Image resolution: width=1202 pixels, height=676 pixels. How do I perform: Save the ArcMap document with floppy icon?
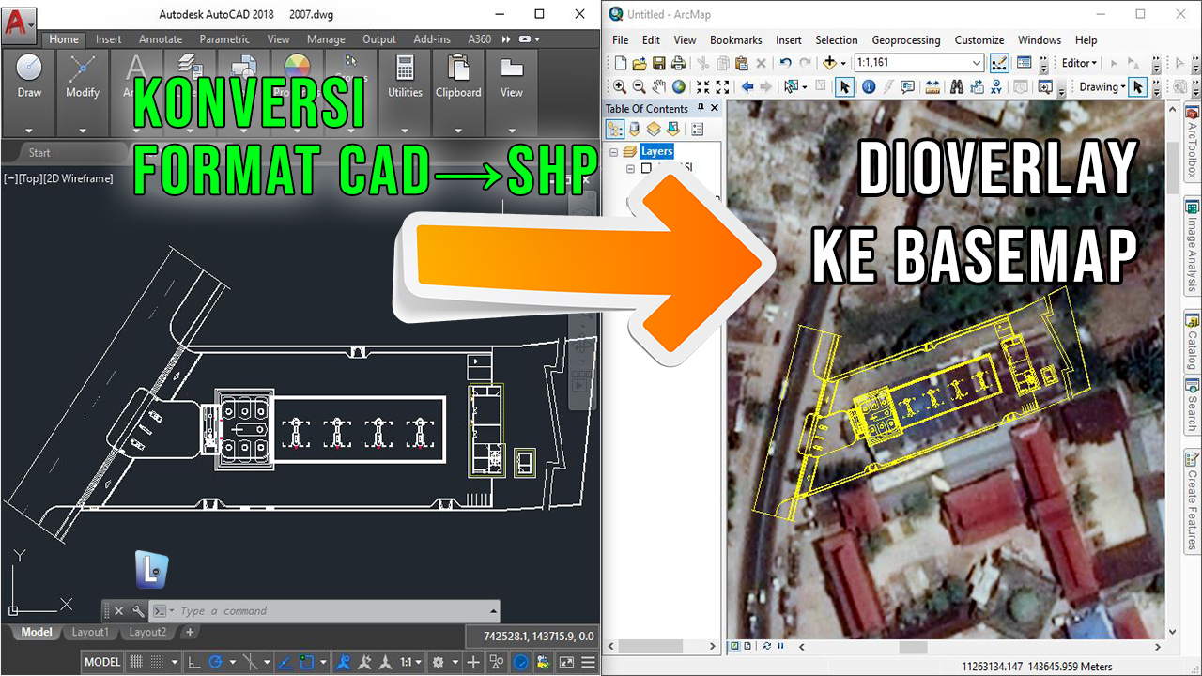click(659, 63)
